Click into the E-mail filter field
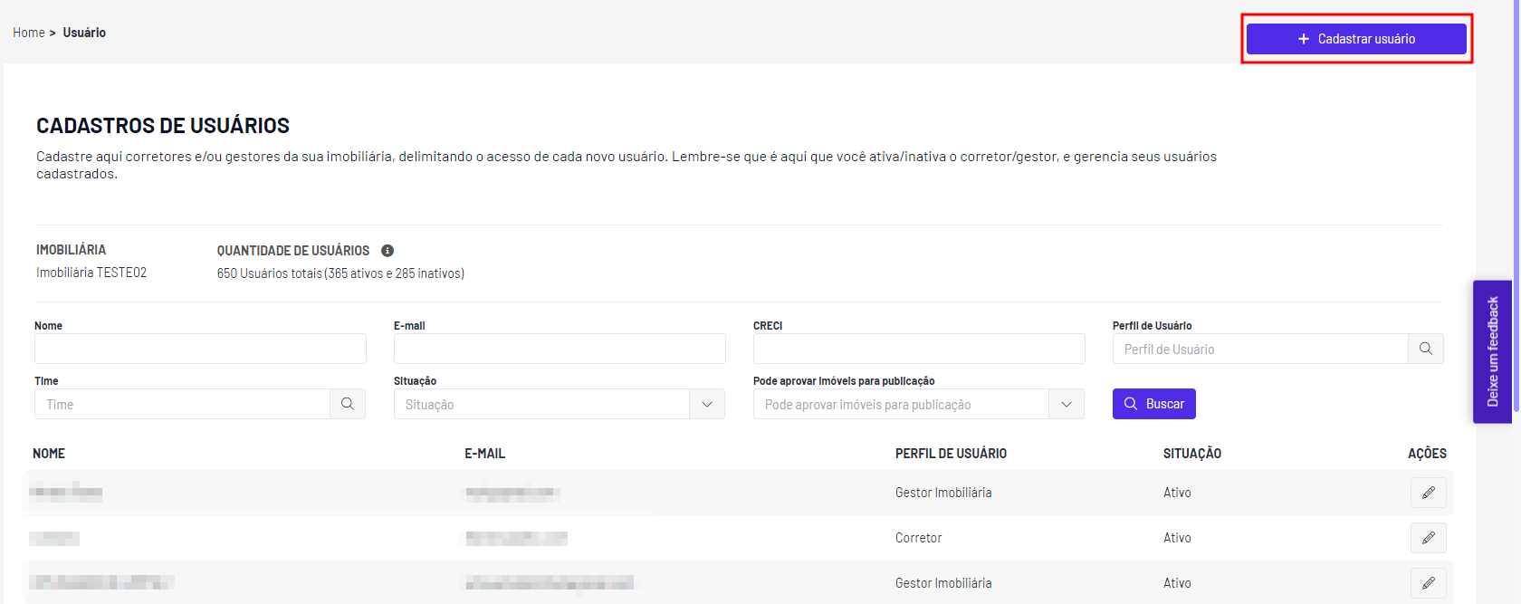Screen dimensions: 1521x604 point(560,349)
